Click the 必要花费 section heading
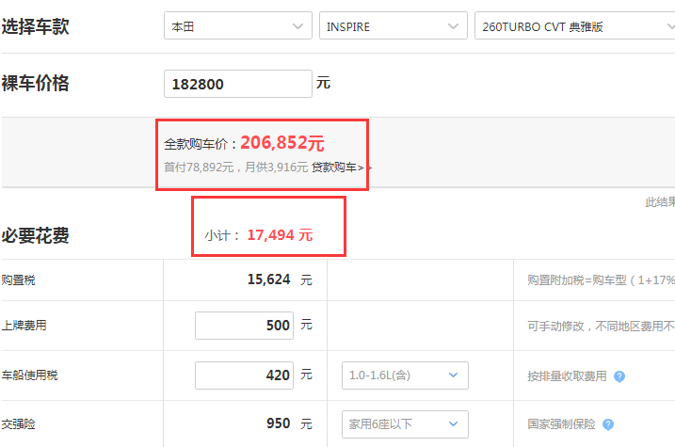 35,235
